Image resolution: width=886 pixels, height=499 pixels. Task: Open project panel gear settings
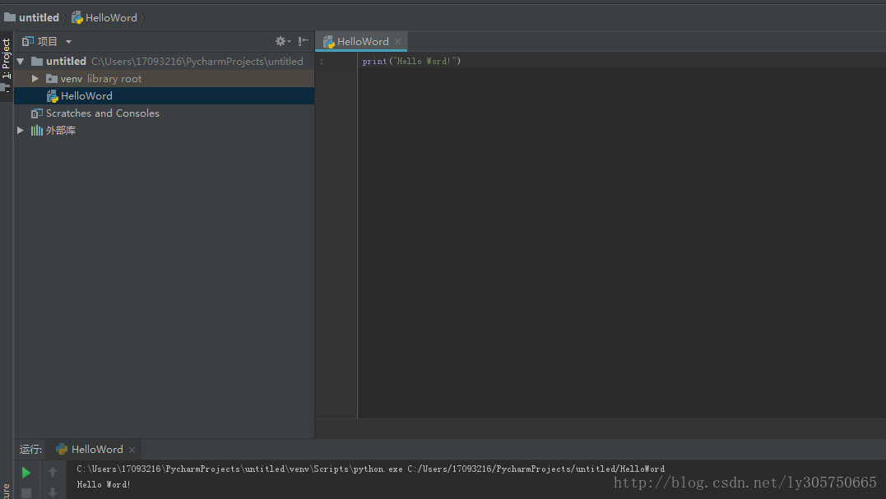[x=281, y=41]
